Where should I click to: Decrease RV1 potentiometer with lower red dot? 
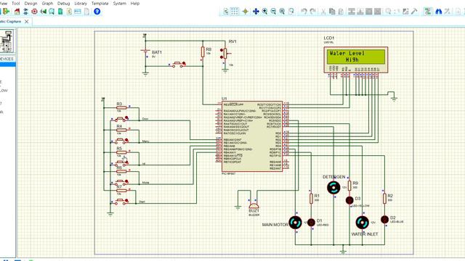click(222, 57)
